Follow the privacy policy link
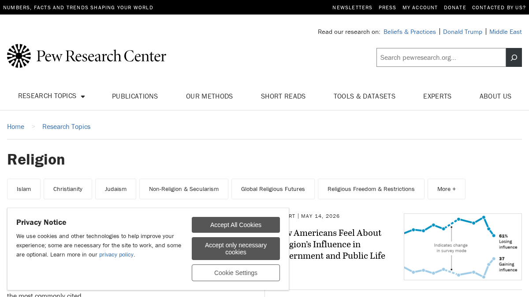Screen dimensions: 529x297 click(116, 255)
